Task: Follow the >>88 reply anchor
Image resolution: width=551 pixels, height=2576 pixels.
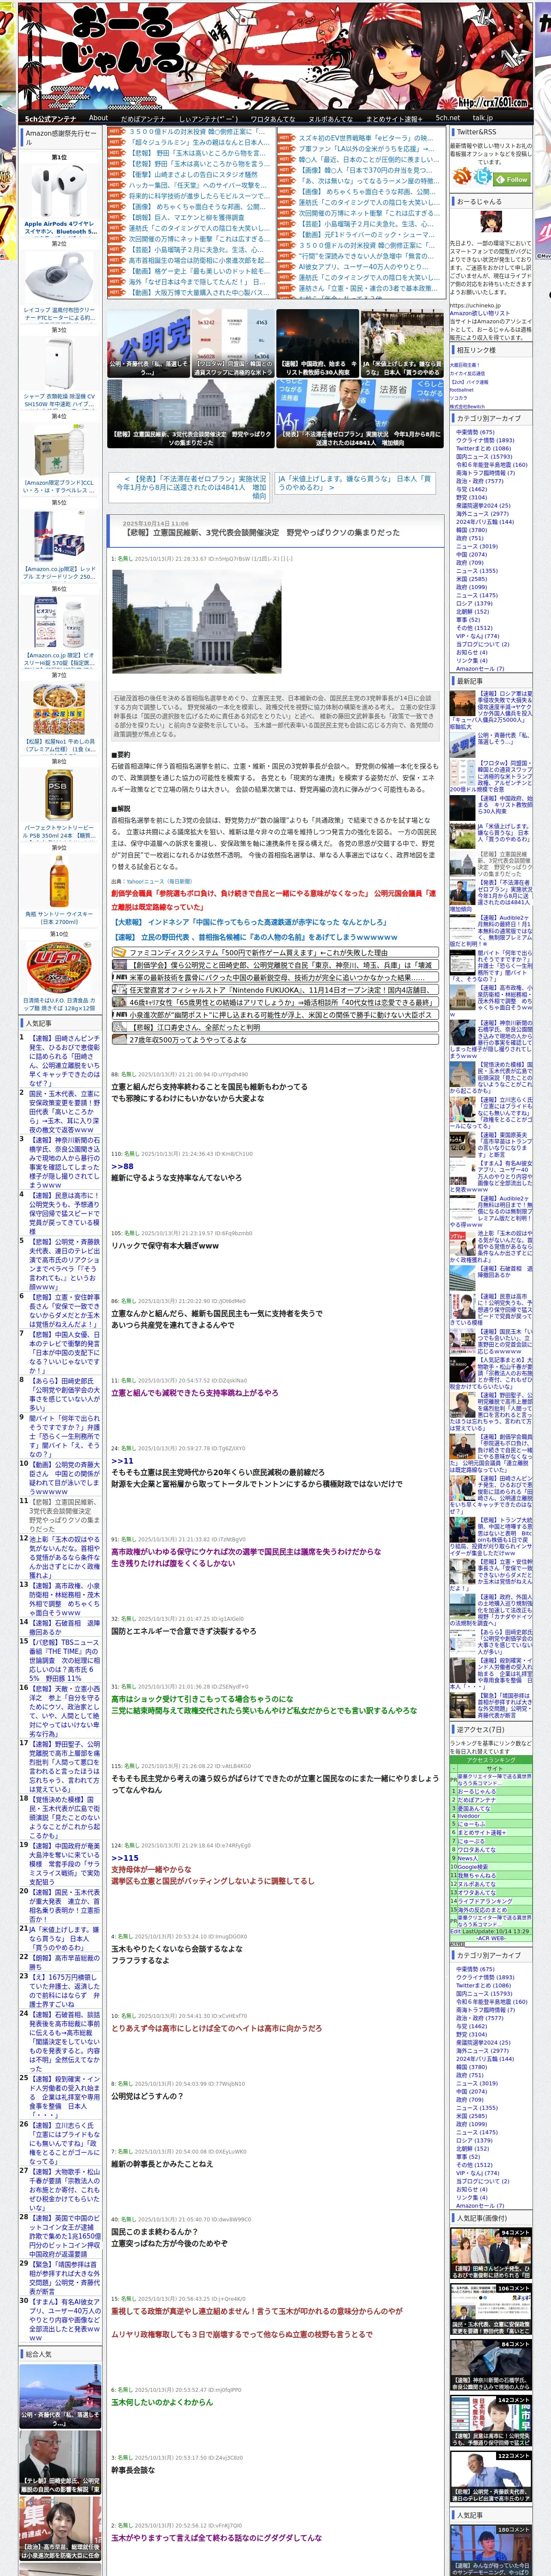Action: tap(122, 1166)
